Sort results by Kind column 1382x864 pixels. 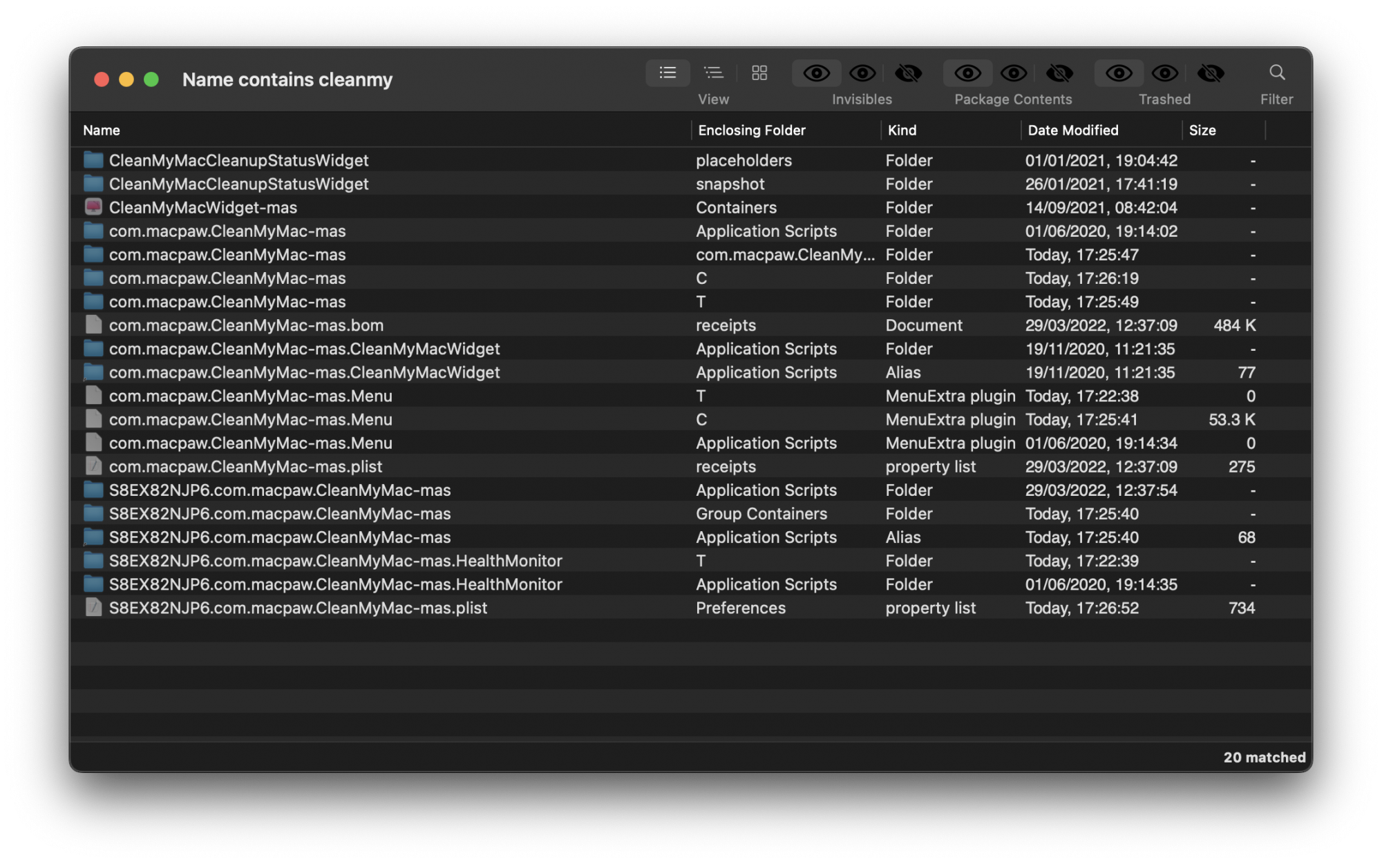pos(902,130)
